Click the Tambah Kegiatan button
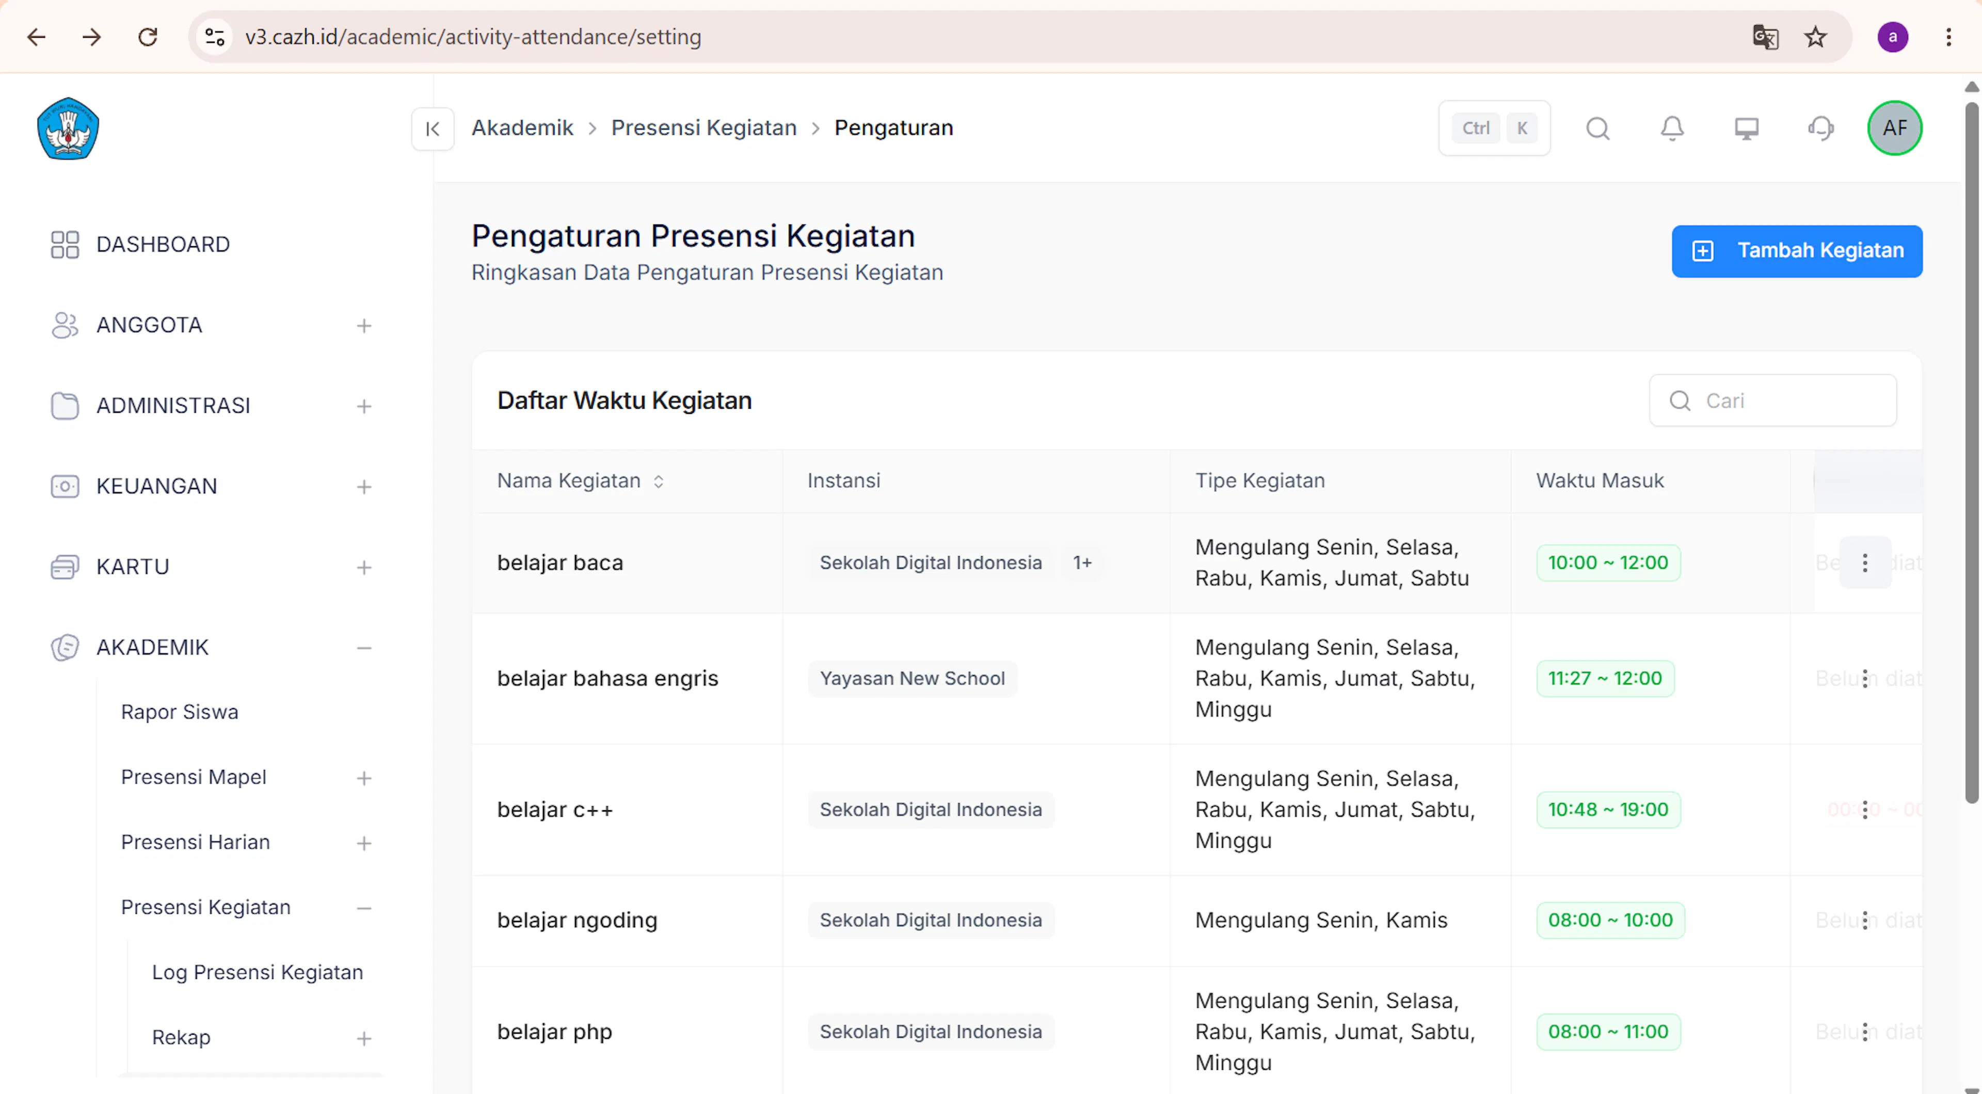This screenshot has width=1982, height=1094. pyautogui.click(x=1797, y=251)
